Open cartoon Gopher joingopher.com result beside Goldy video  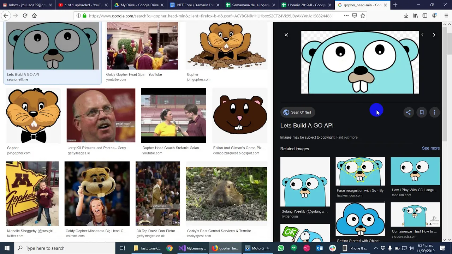(x=226, y=46)
